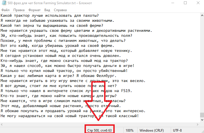
Task: Click line starting "Я только что купил новый трактор"
Action: 64,71
